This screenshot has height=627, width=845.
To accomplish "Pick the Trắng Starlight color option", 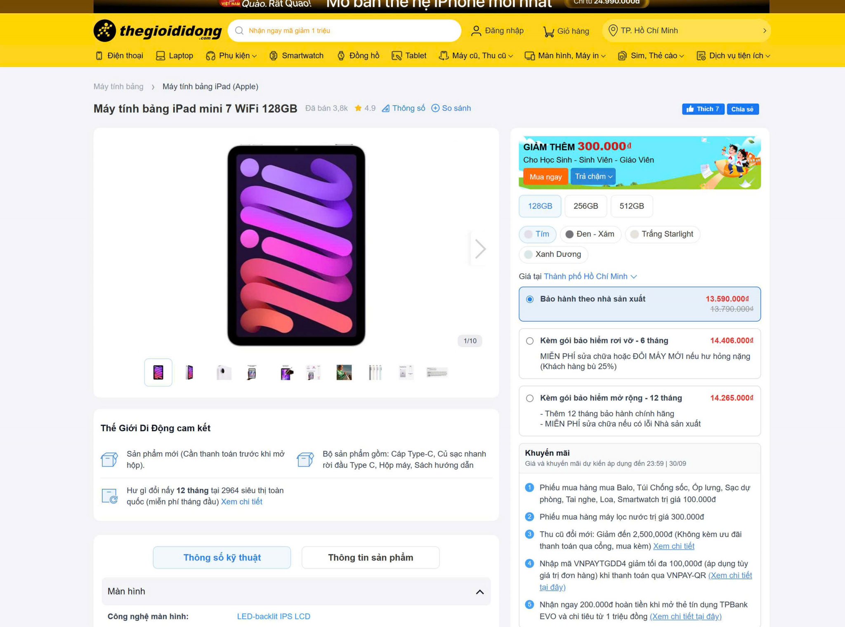I will point(662,234).
